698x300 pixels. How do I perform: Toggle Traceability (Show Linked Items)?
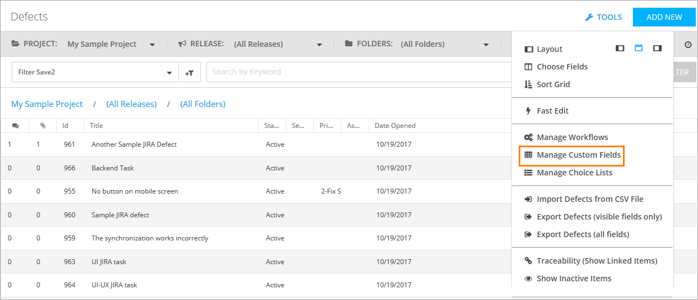point(596,261)
